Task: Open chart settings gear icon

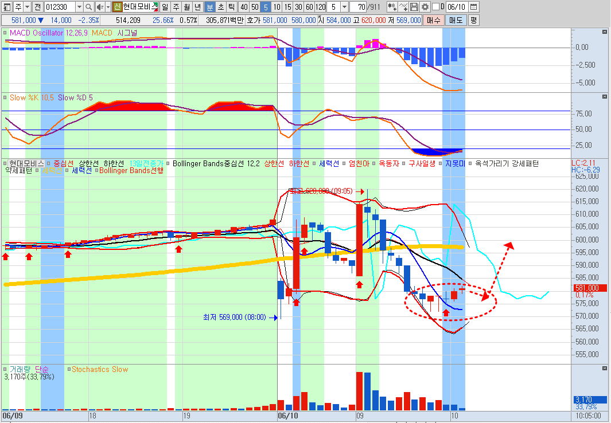Action: pyautogui.click(x=425, y=7)
